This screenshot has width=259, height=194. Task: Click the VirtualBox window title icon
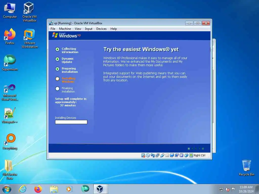[x=51, y=23]
